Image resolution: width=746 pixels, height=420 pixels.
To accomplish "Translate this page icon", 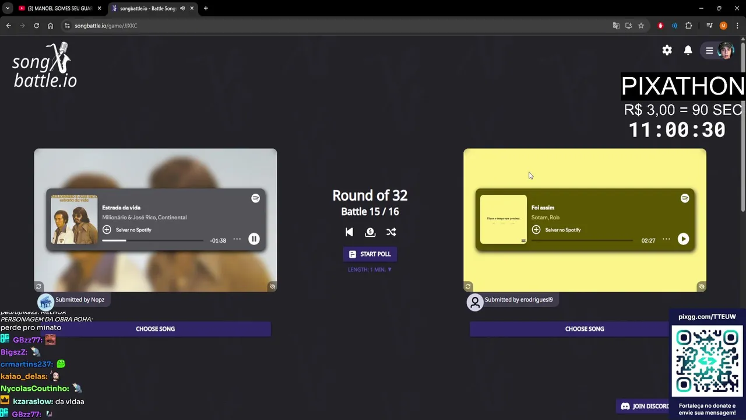I will click(x=616, y=26).
